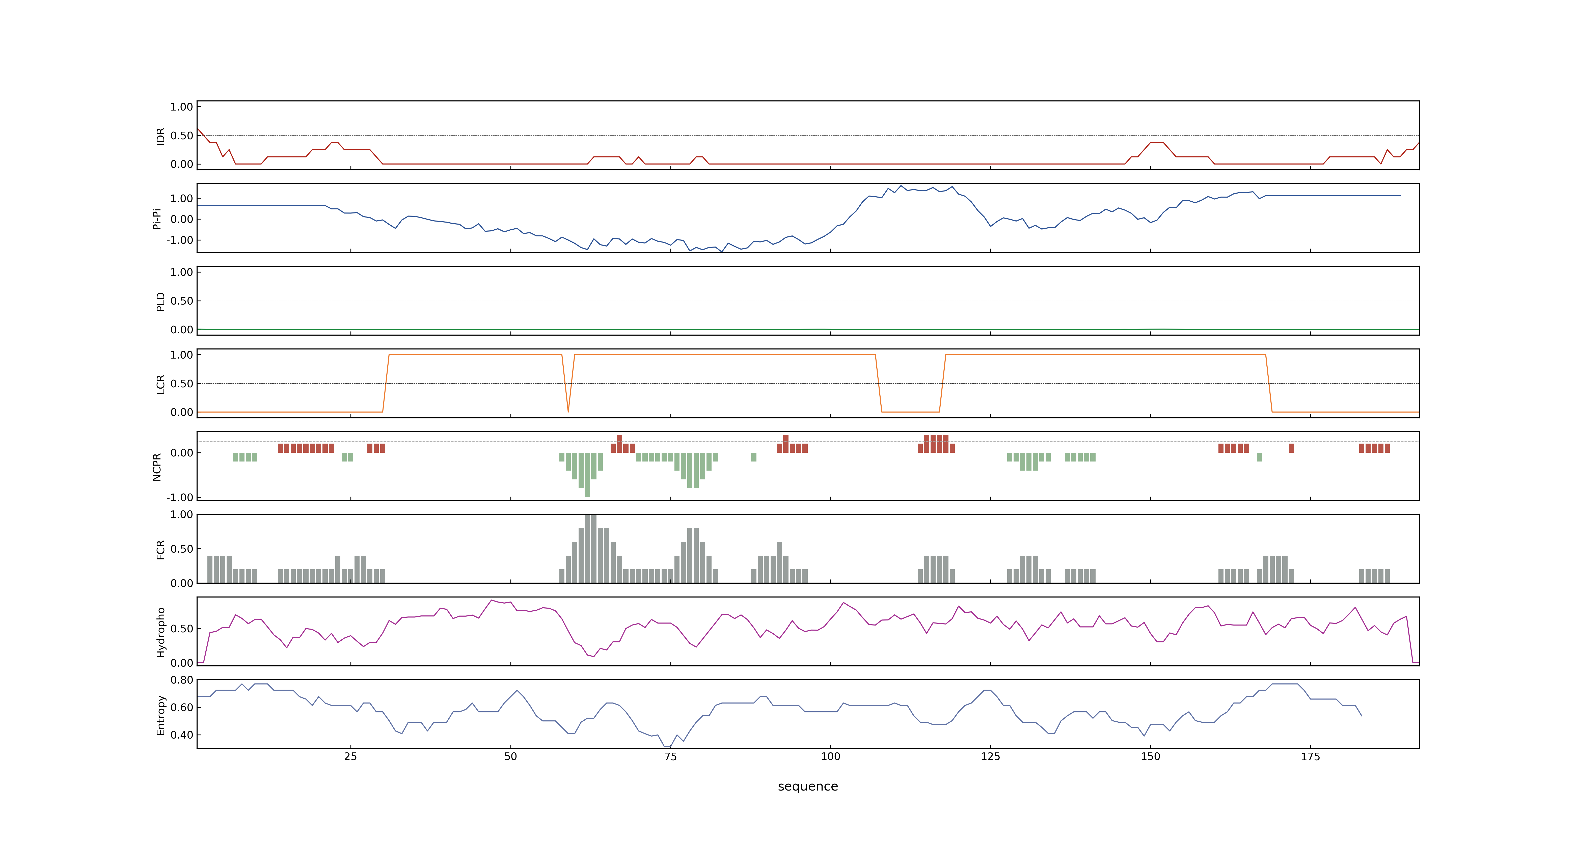Click the IDR axis label
1577x841 pixels.
click(x=161, y=136)
